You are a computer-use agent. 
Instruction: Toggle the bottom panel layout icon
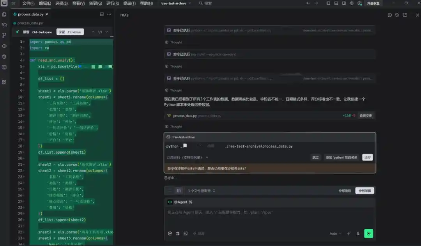coord(336,3)
